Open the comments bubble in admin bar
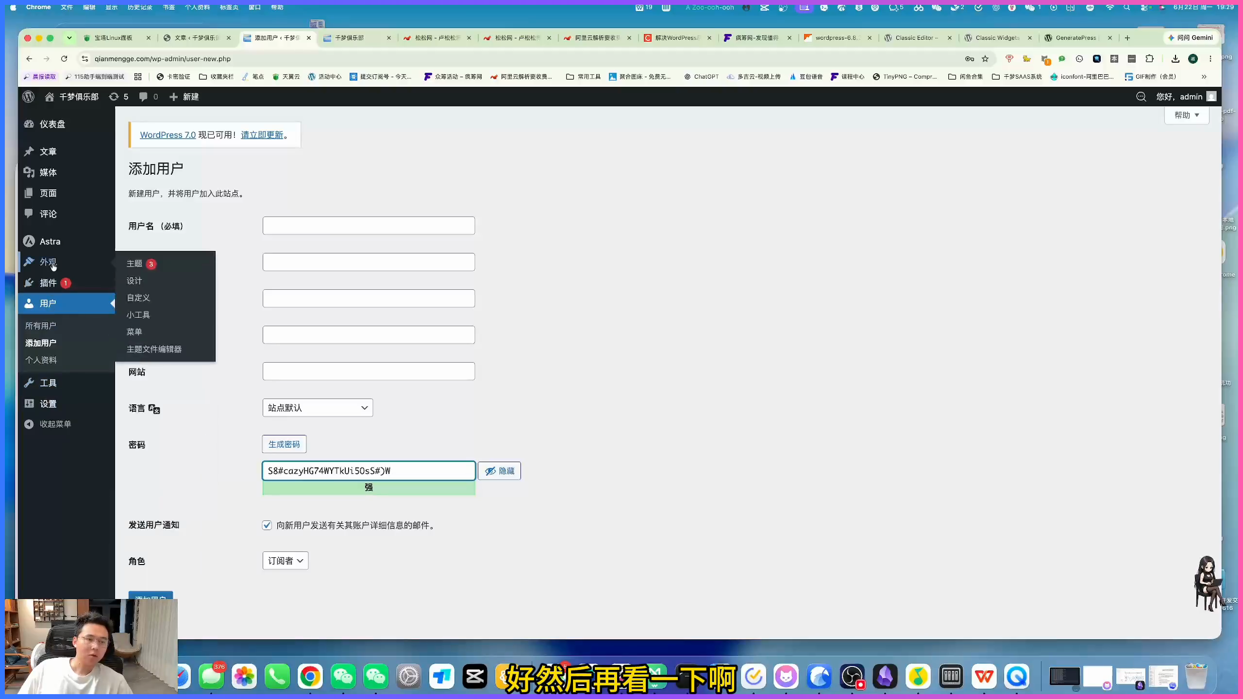The image size is (1243, 699). point(148,97)
